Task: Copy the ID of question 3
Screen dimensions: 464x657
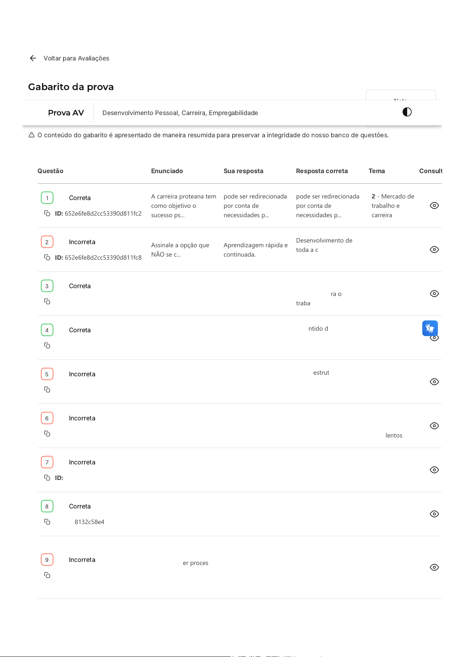Action: point(47,301)
